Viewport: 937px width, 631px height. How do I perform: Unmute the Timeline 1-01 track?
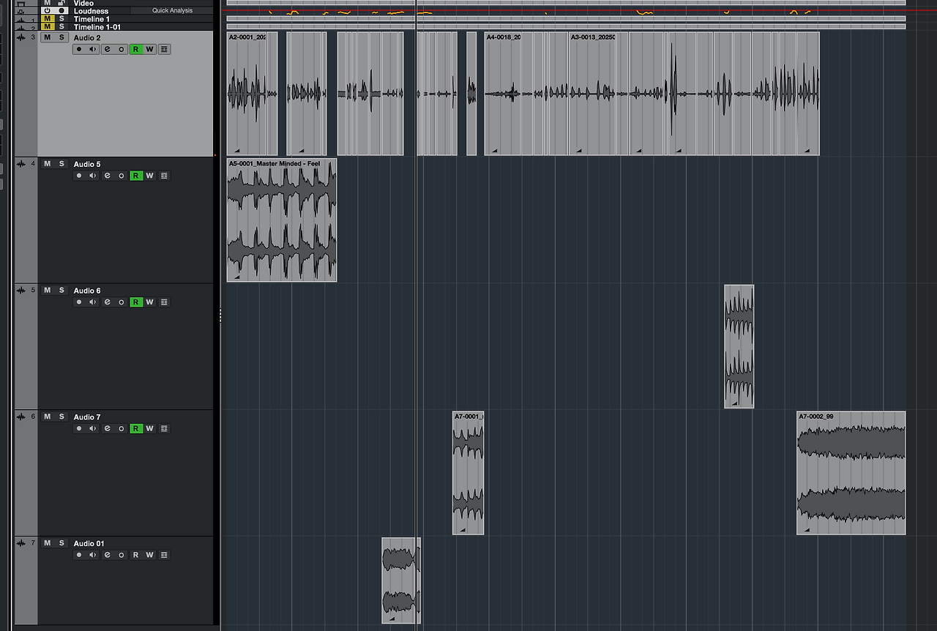pos(48,27)
